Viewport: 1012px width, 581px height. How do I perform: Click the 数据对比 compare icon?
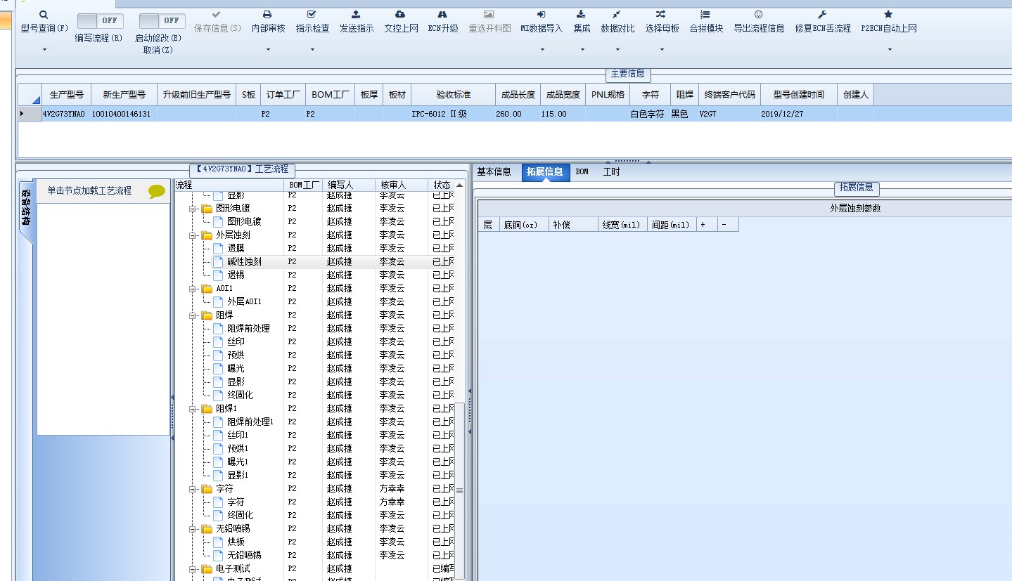tap(617, 14)
